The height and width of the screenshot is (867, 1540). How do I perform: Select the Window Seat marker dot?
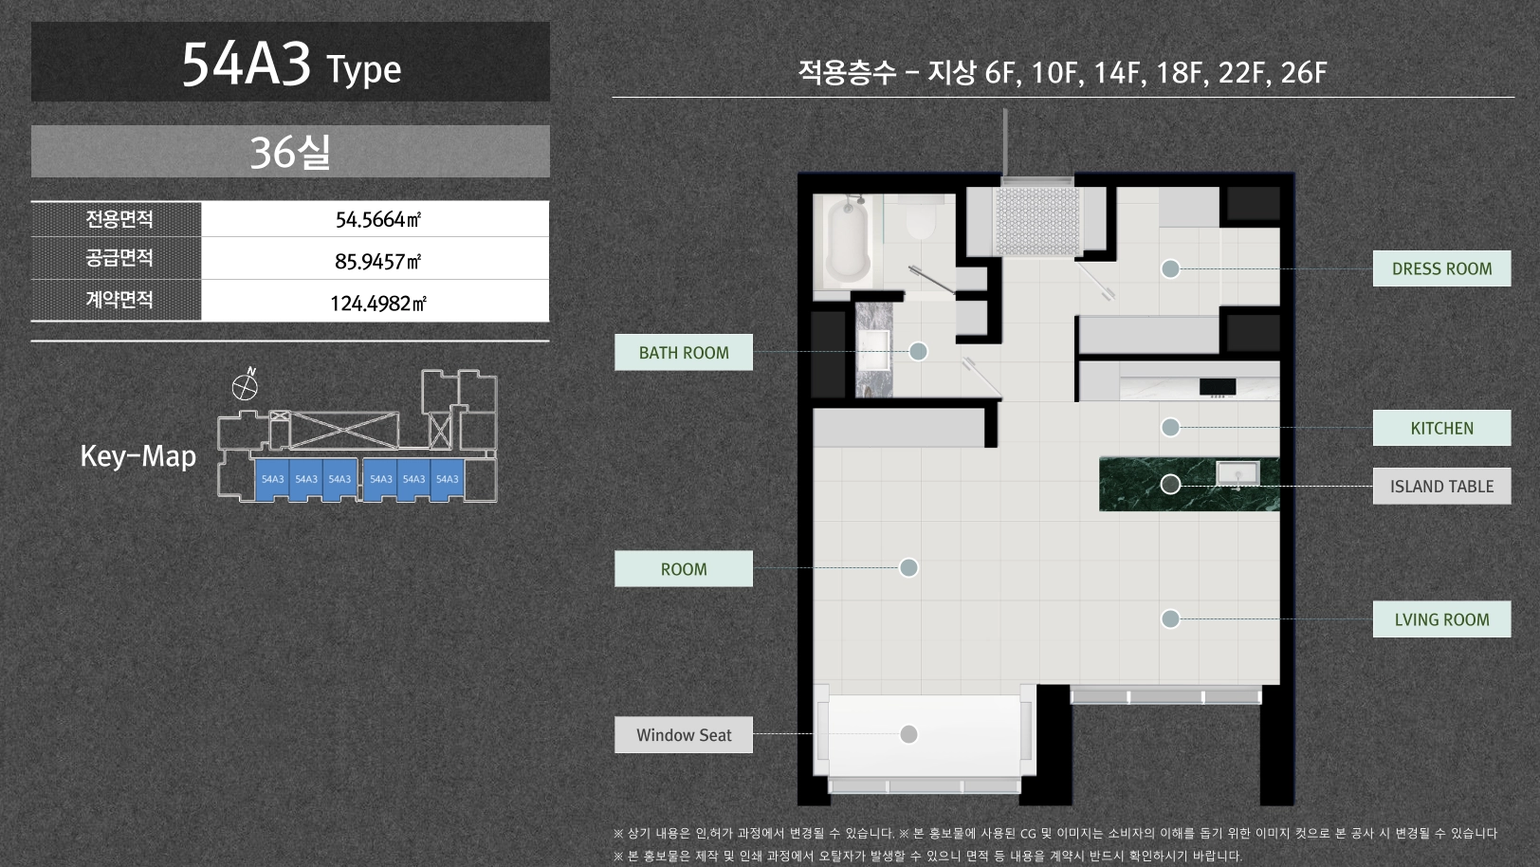click(x=908, y=734)
